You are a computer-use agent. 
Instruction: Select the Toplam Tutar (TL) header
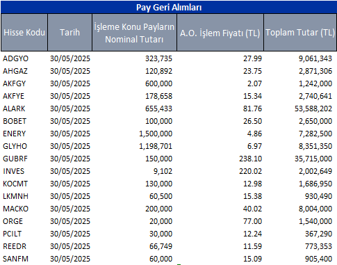[300, 32]
